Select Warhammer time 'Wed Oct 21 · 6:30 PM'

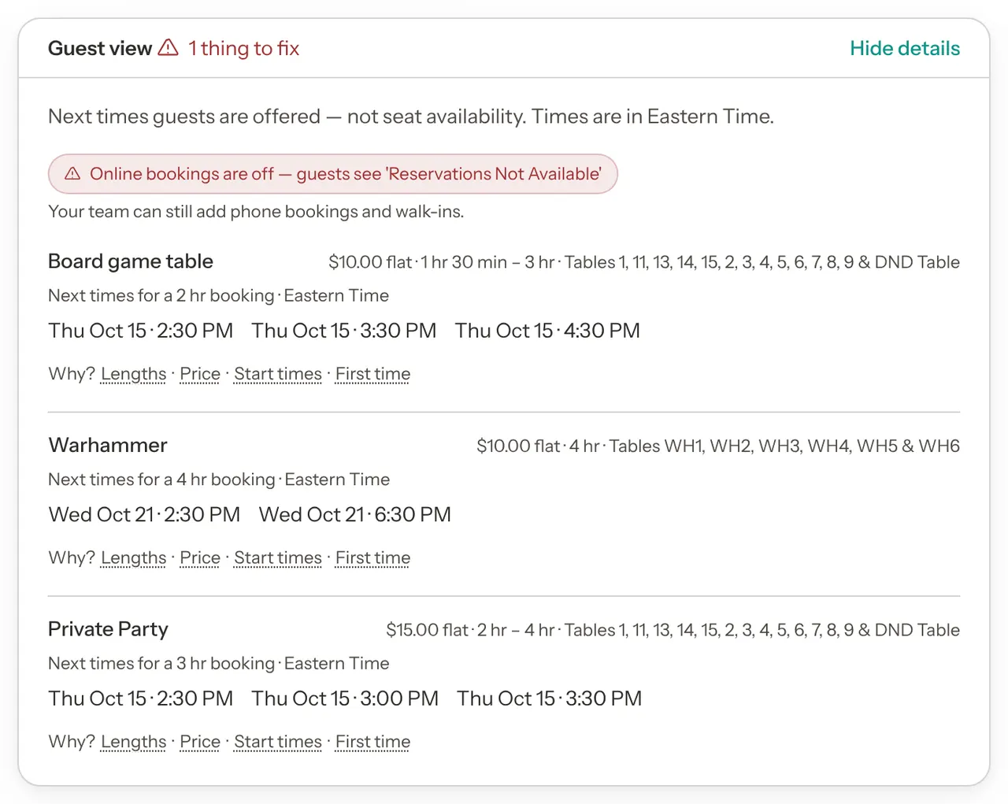click(355, 515)
